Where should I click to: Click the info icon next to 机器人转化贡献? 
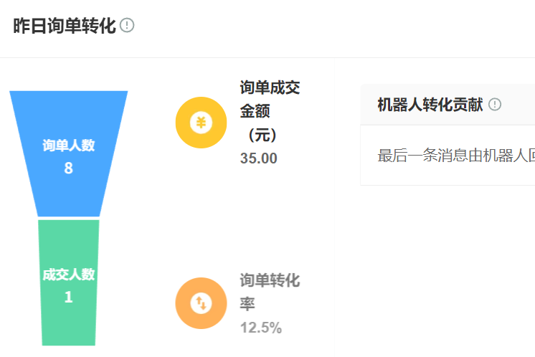[495, 105]
